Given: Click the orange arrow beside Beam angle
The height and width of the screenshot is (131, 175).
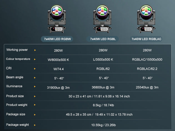Looking at the screenshot, I should [35, 77].
